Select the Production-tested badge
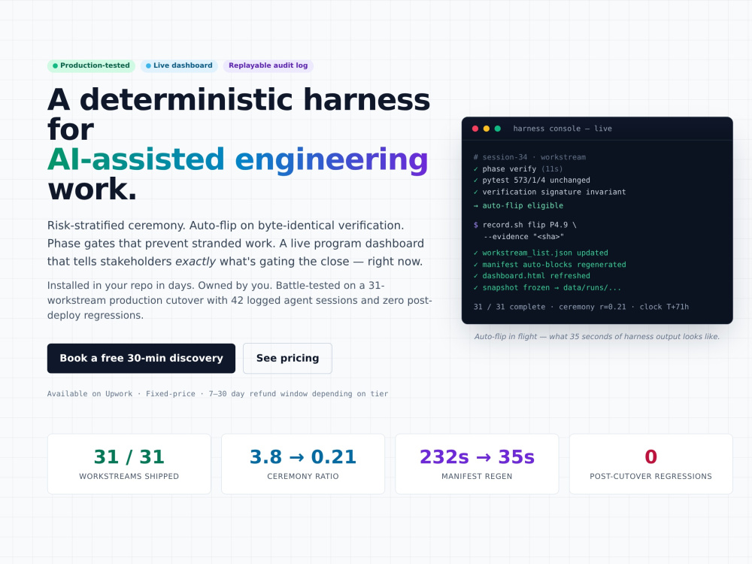The height and width of the screenshot is (564, 752). click(x=91, y=65)
